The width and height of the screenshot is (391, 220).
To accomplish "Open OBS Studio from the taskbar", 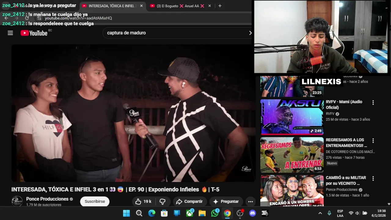I will [240, 213].
